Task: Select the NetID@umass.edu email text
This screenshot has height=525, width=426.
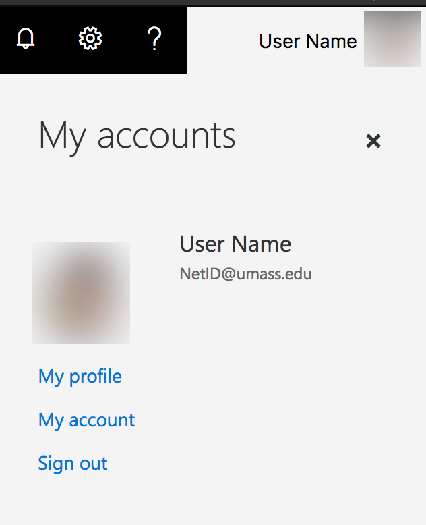Action: (x=246, y=274)
